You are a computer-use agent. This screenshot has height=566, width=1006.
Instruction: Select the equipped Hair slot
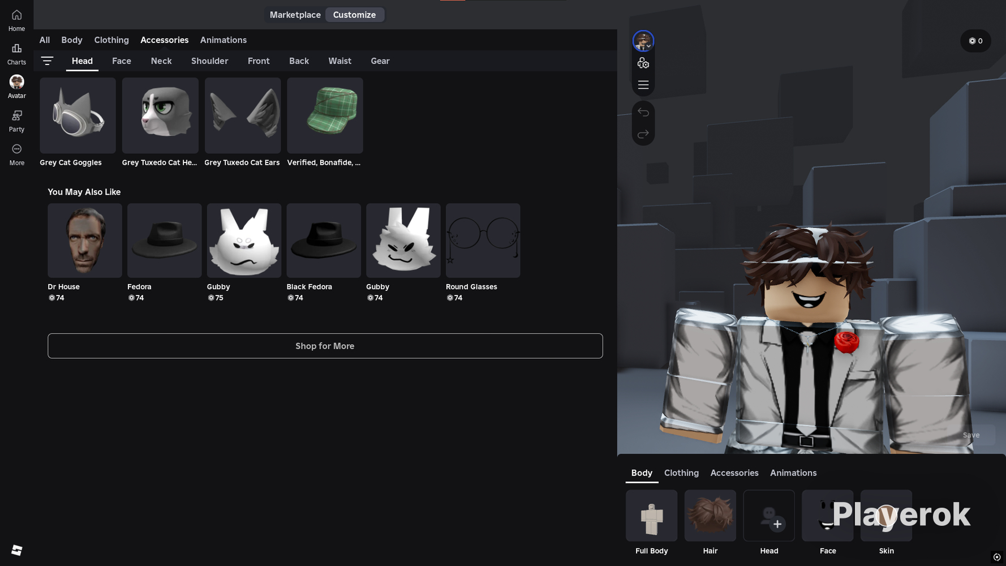click(711, 516)
